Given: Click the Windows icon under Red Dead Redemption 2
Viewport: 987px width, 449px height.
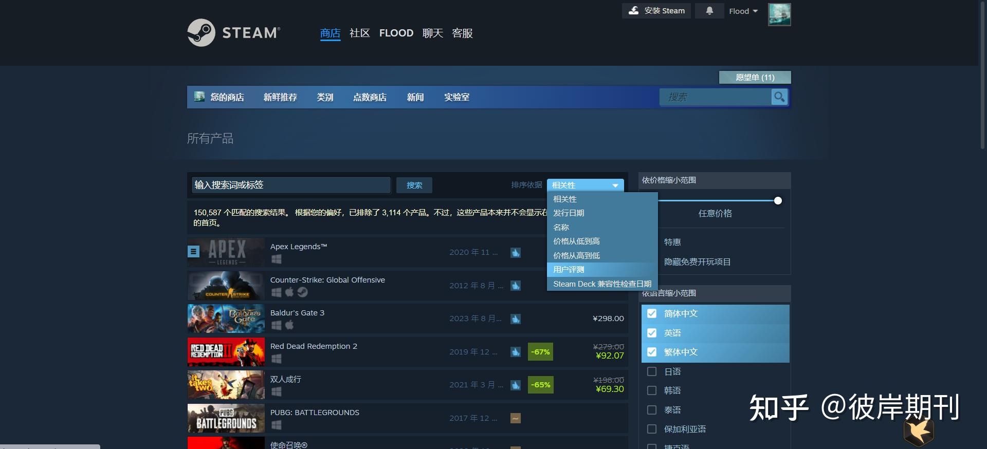Looking at the screenshot, I should tap(276, 358).
